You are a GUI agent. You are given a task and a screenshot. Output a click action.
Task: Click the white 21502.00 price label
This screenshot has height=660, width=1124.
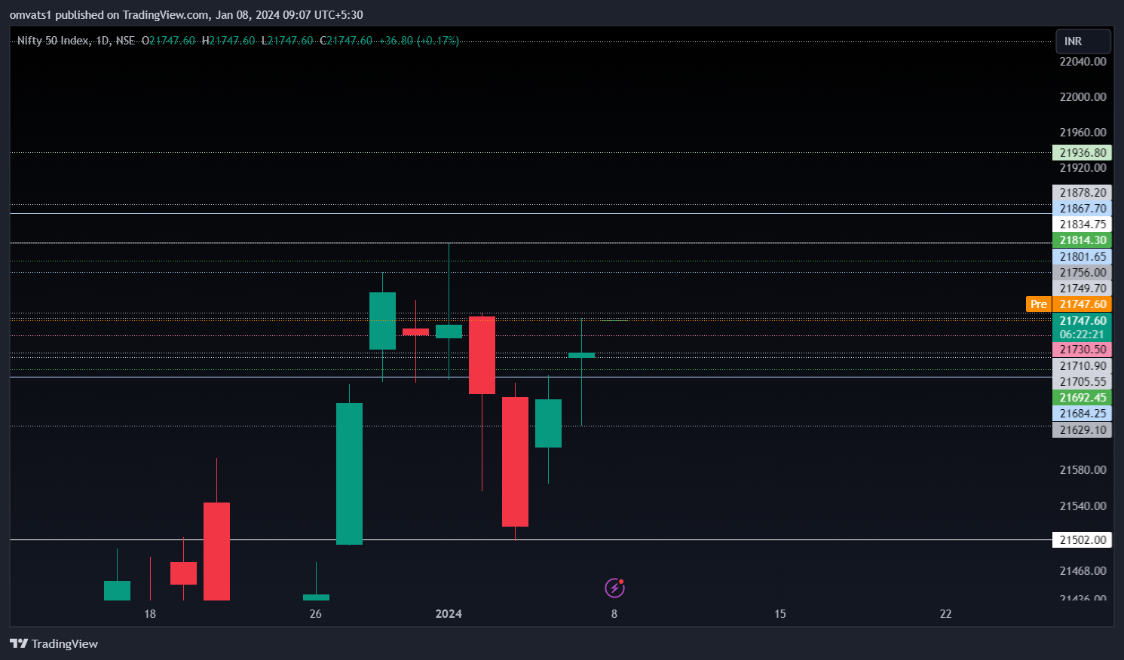(1082, 540)
